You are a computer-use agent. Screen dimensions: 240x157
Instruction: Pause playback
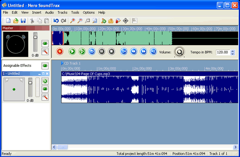pos(102,51)
